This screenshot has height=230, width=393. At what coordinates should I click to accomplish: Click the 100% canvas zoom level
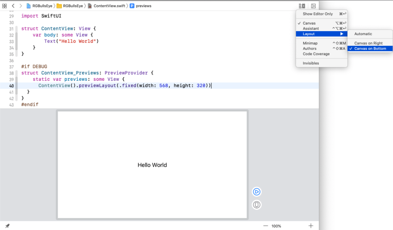pos(276,226)
